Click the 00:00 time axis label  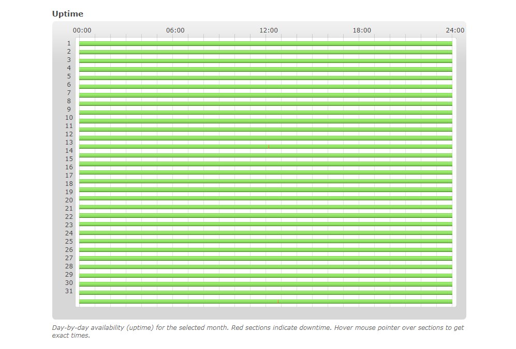pyautogui.click(x=82, y=30)
